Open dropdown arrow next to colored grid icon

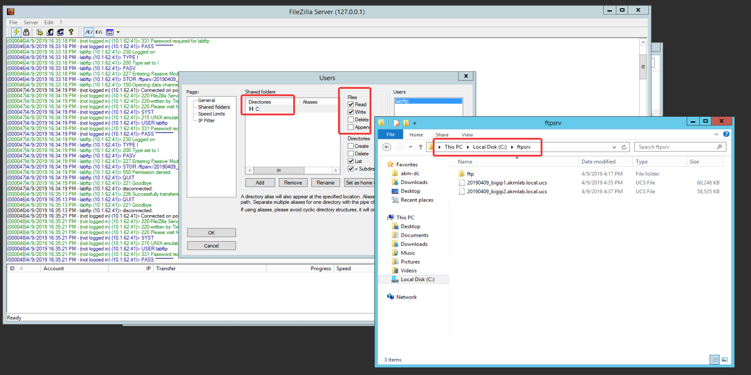118,32
